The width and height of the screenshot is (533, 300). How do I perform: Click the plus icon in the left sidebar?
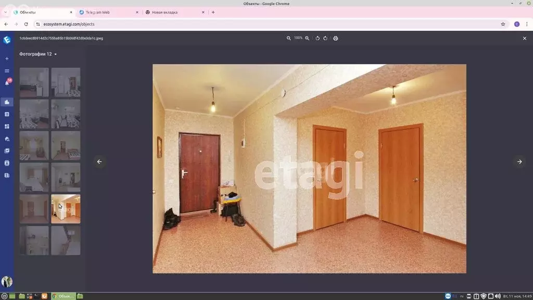coord(7,59)
